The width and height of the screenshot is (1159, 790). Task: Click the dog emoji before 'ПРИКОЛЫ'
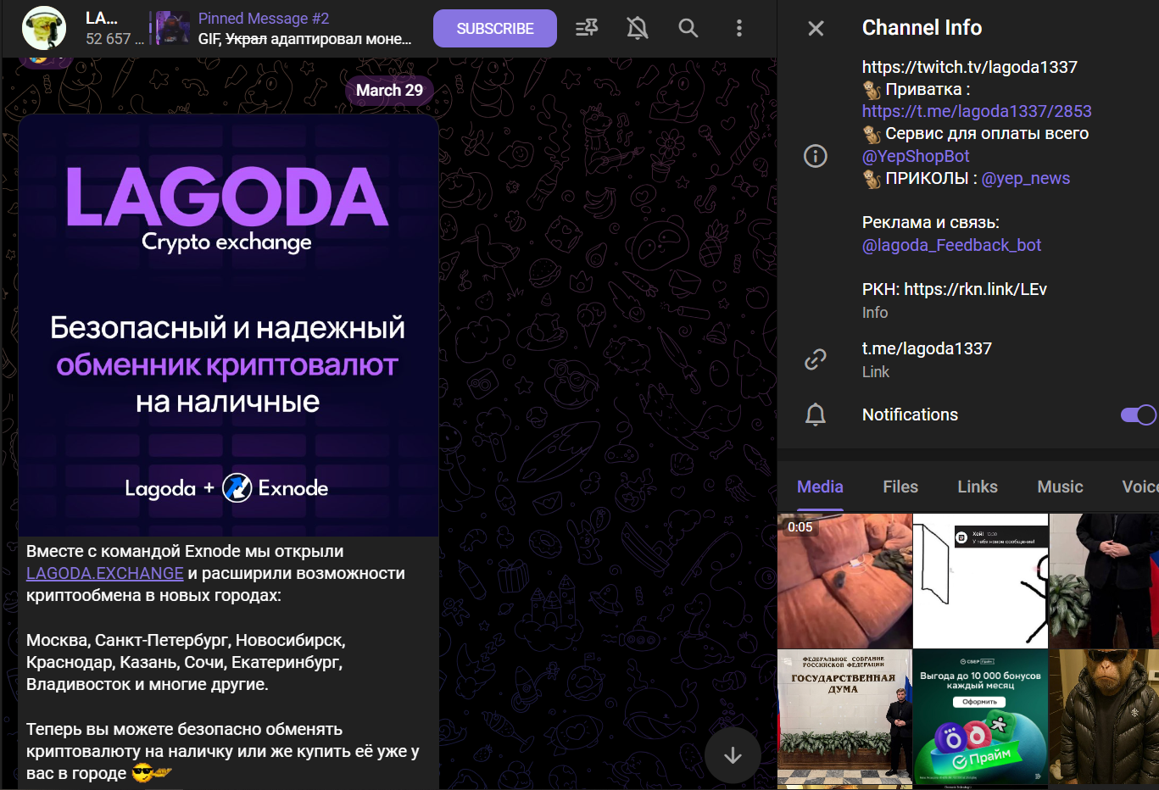click(872, 178)
